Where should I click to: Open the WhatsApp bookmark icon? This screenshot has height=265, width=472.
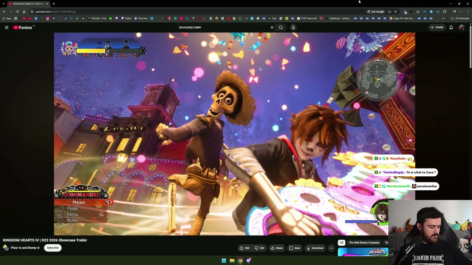point(240,18)
